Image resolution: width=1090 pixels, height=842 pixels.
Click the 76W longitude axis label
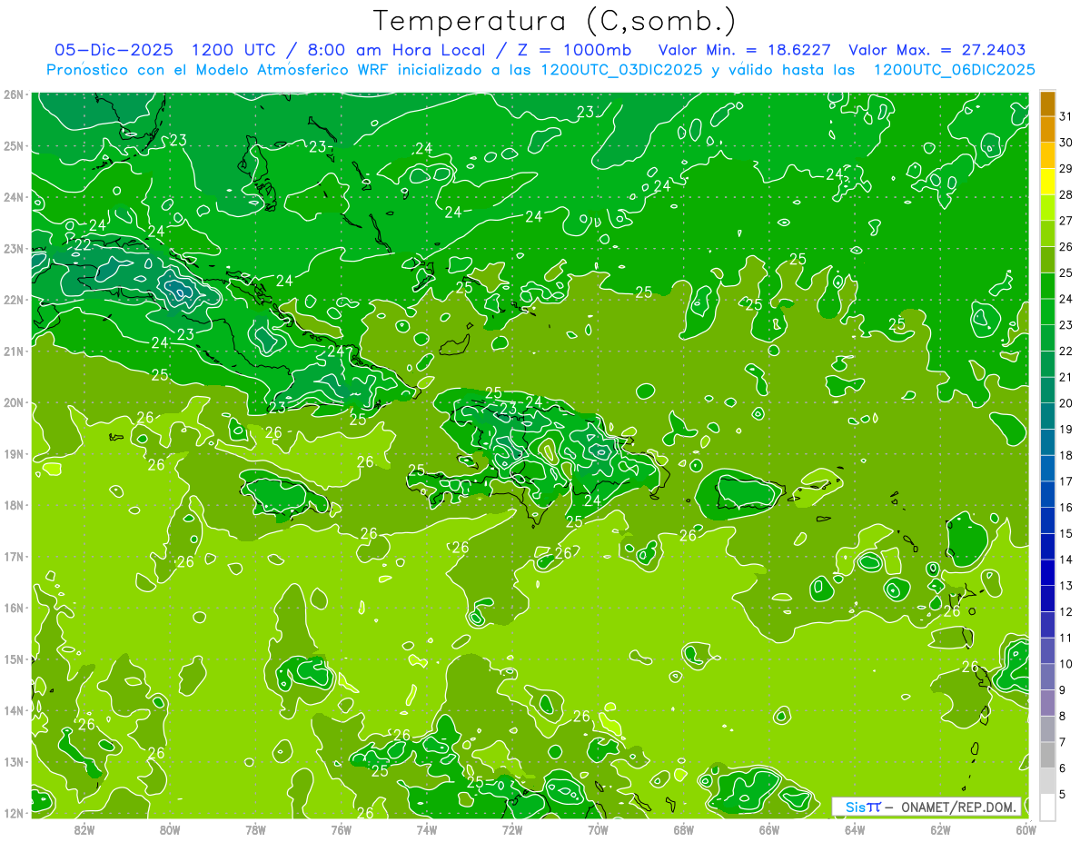coord(342,829)
